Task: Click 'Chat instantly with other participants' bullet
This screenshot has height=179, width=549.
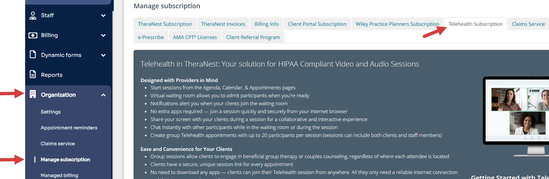Action: point(244,127)
